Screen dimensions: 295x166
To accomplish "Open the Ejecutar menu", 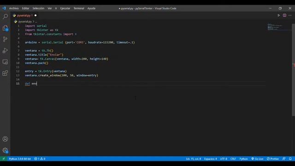I will point(65,8).
